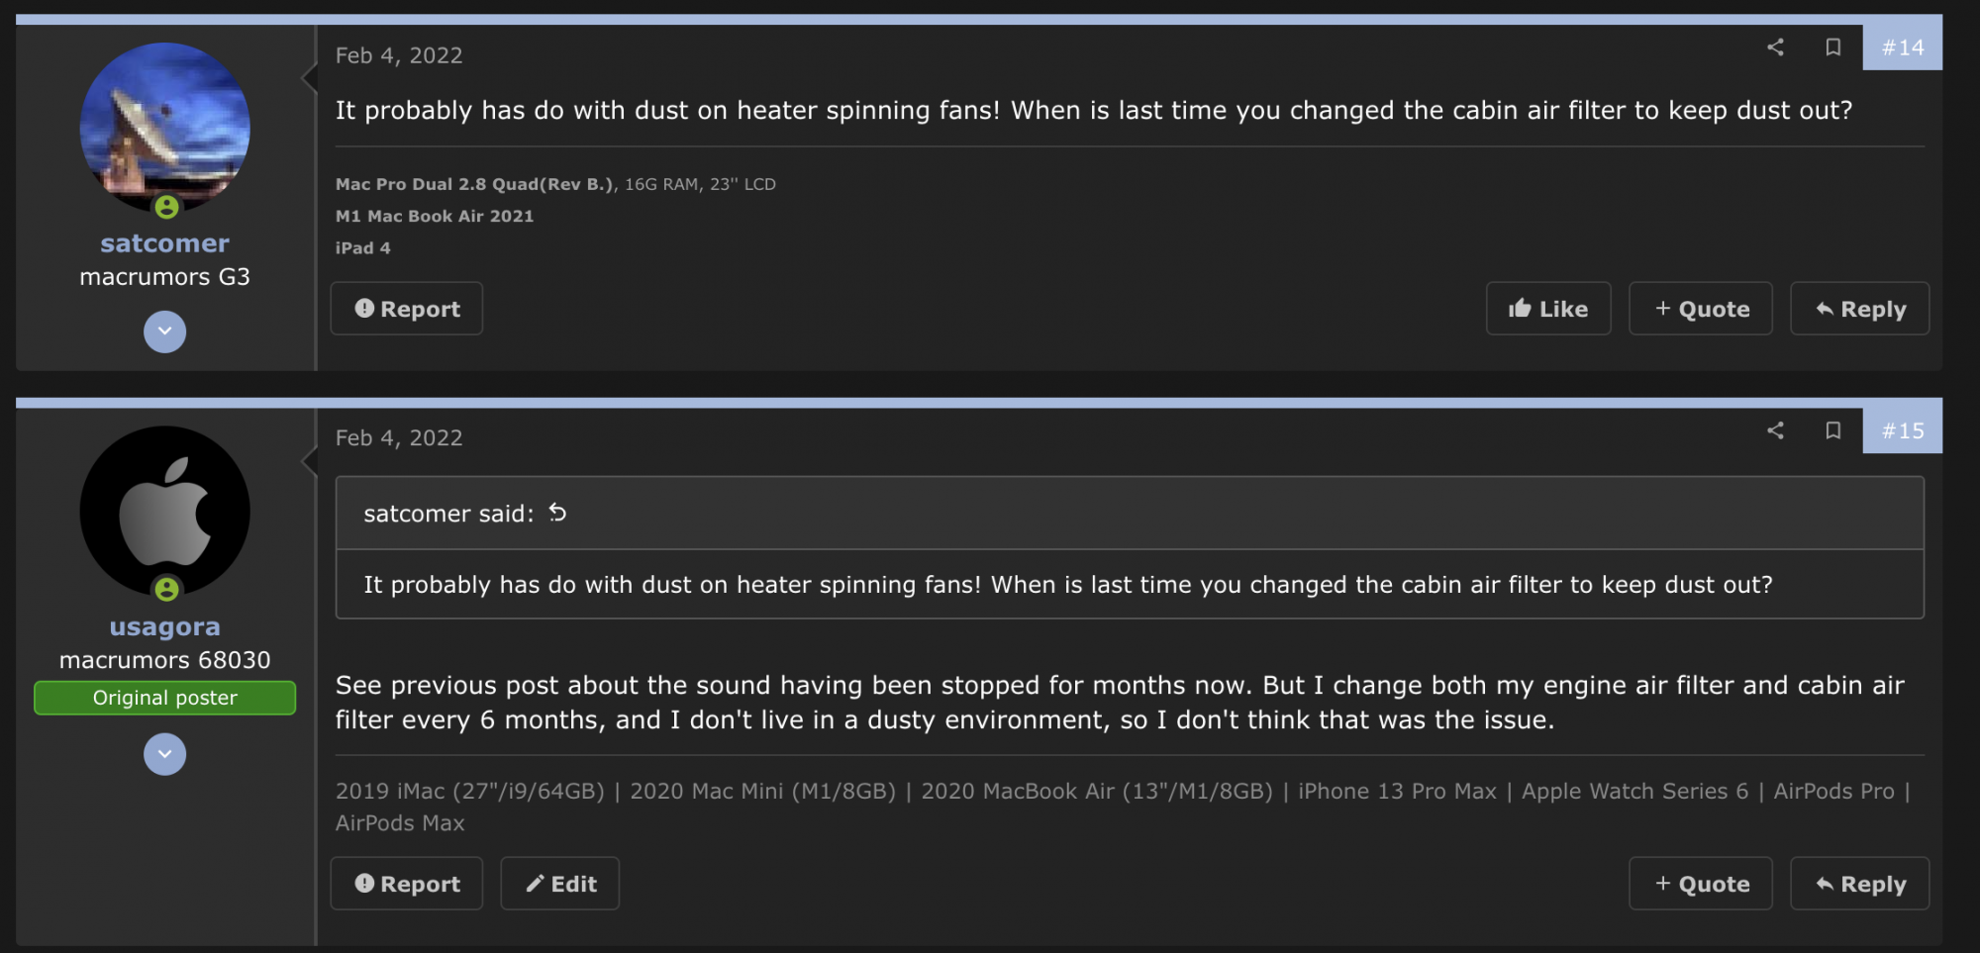Like satcomer's post
The image size is (1980, 953).
[x=1548, y=309]
